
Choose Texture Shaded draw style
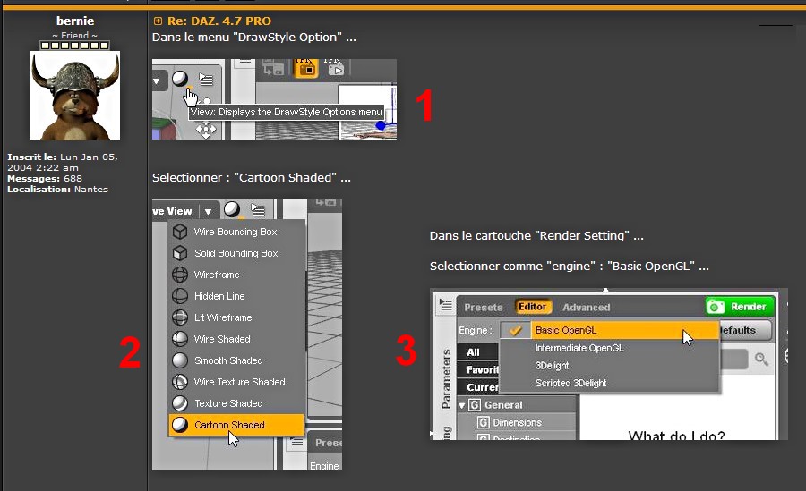point(237,403)
